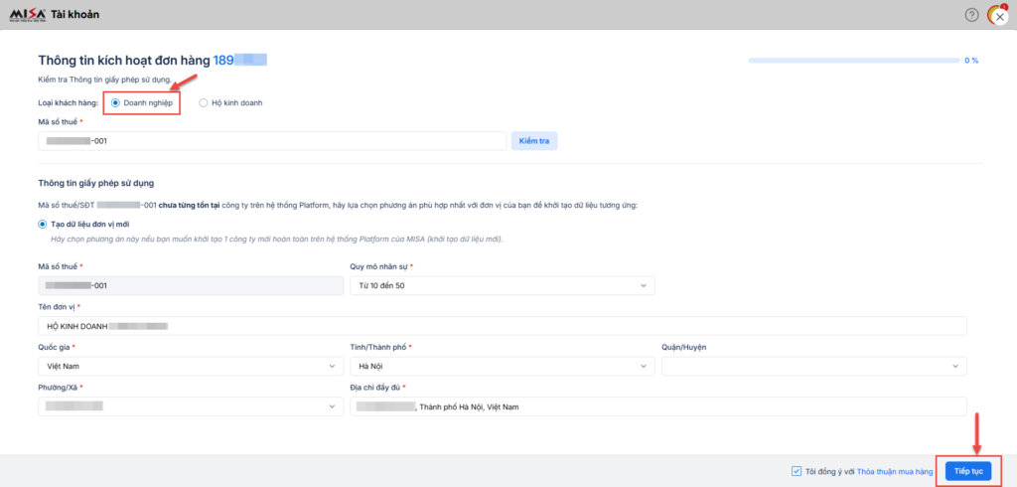Click the Địa chỉ đầy đủ address field
Image resolution: width=1017 pixels, height=487 pixels.
[x=658, y=406]
